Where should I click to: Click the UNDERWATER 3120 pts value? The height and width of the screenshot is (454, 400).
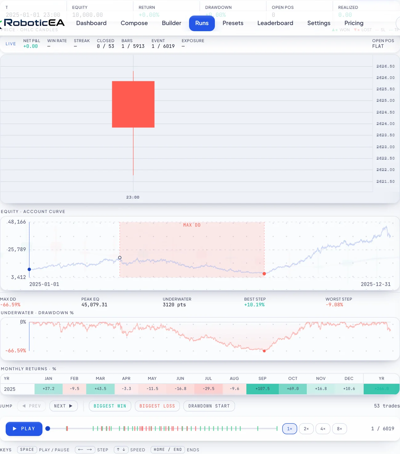click(x=174, y=305)
